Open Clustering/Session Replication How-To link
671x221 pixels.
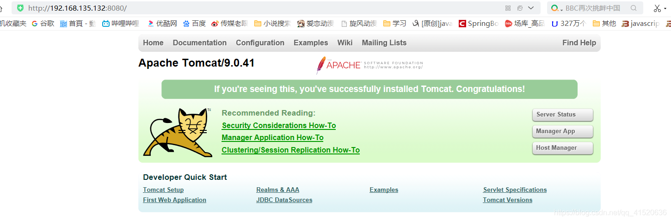point(290,150)
